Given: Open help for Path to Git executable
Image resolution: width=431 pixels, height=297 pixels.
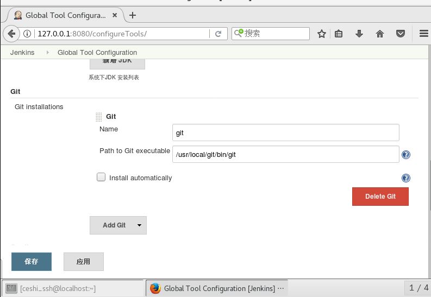Looking at the screenshot, I should pos(405,155).
